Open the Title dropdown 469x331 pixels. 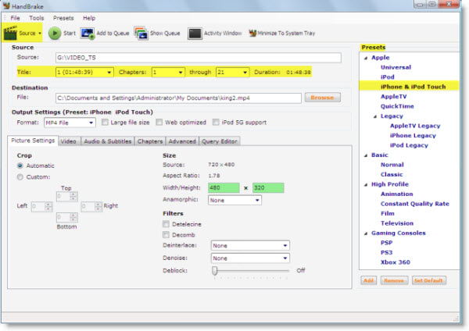tap(84, 73)
